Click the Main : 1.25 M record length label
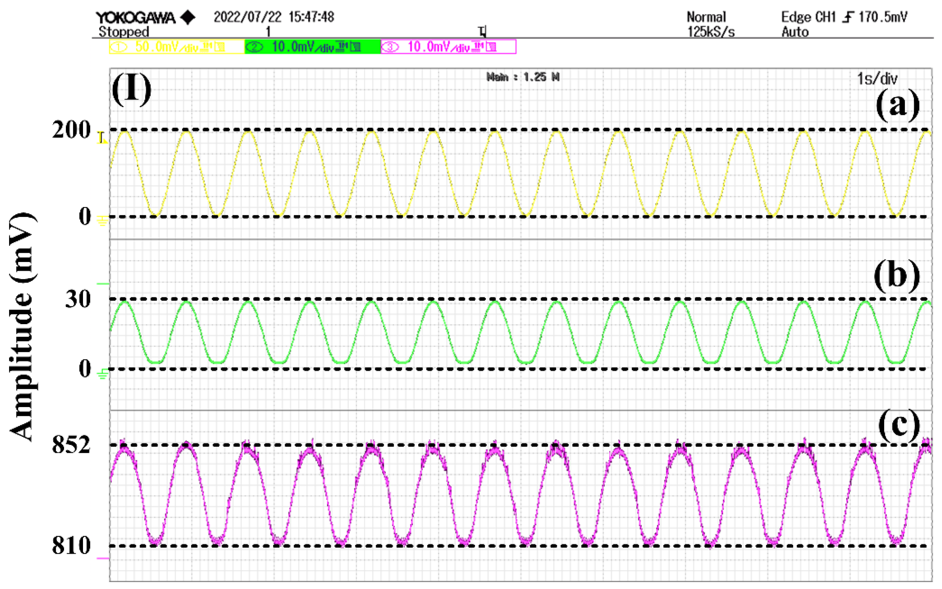The height and width of the screenshot is (589, 942). pyautogui.click(x=523, y=77)
